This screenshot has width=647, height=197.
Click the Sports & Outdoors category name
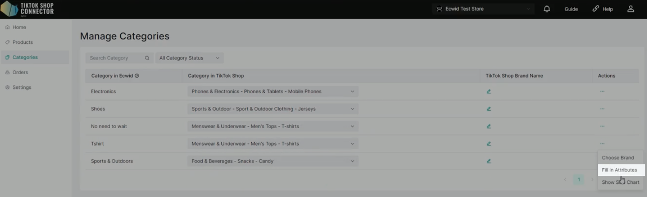pos(112,161)
